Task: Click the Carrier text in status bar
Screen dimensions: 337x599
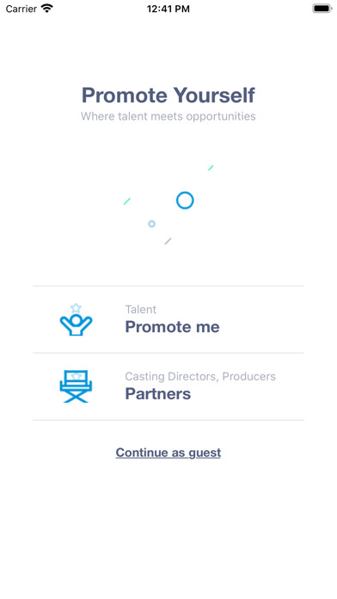Action: coord(21,9)
